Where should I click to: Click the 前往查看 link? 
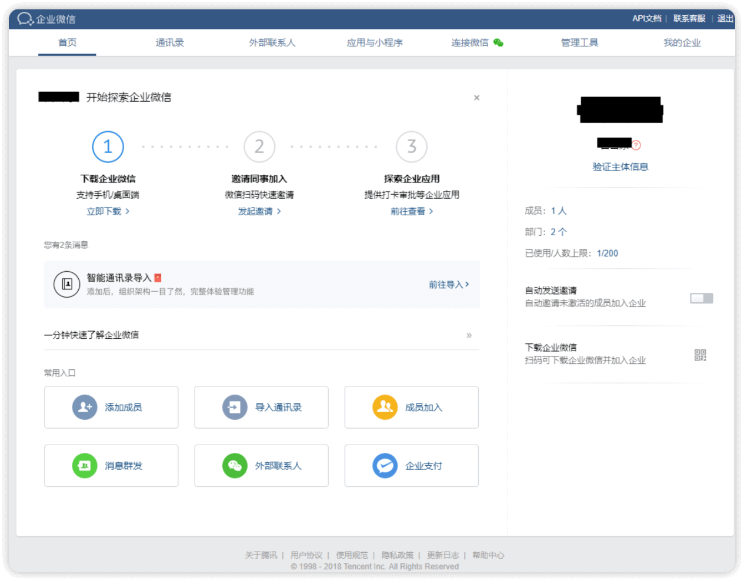coord(412,211)
